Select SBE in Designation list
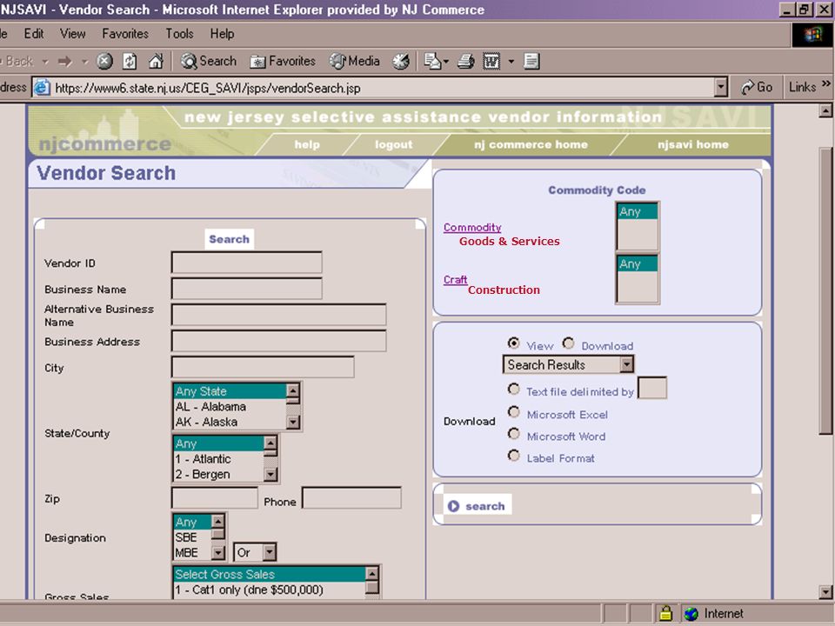Image resolution: width=835 pixels, height=626 pixels. [192, 537]
